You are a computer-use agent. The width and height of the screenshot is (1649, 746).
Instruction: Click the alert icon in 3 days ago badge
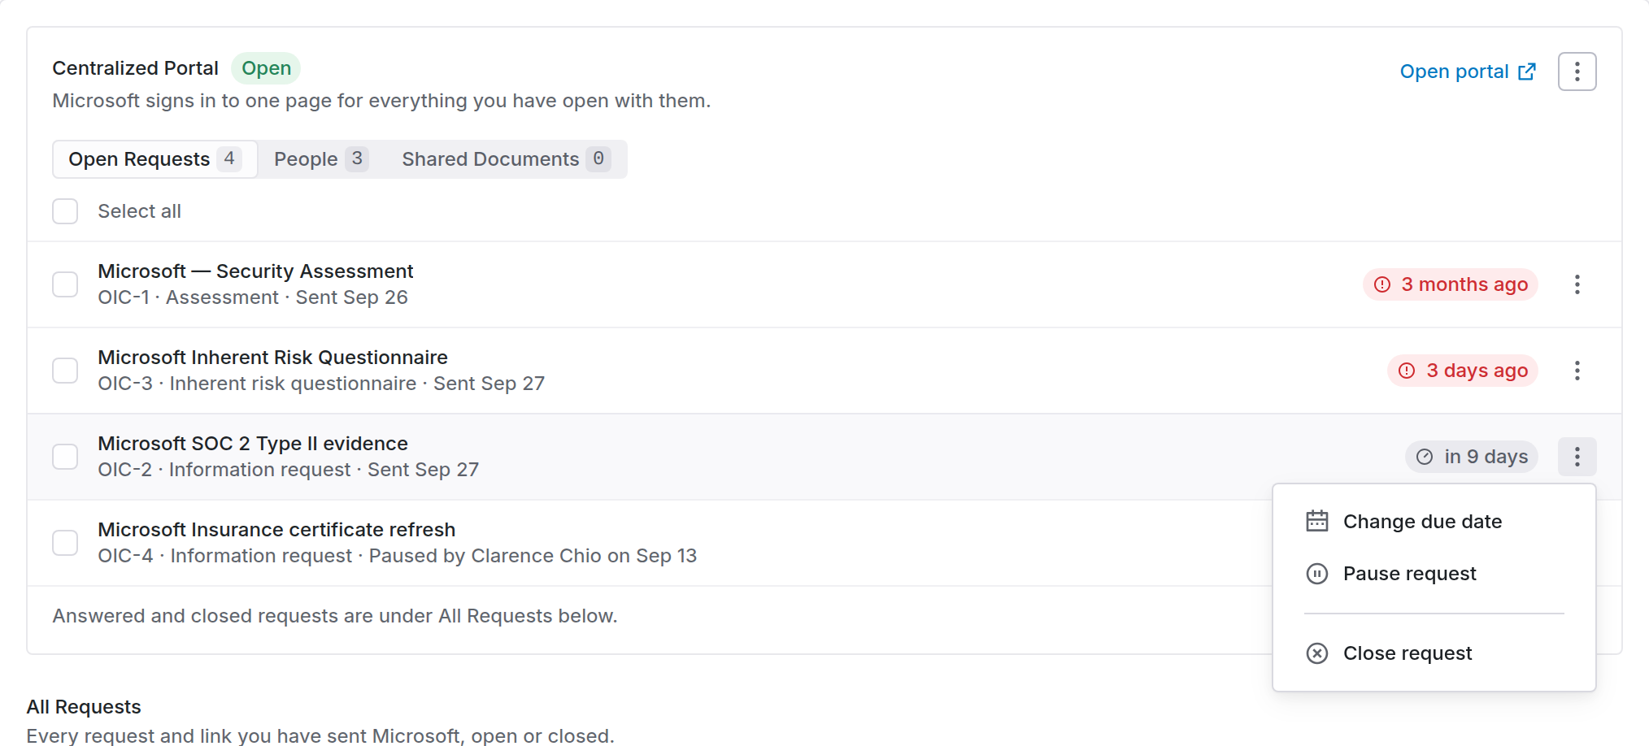coord(1407,371)
